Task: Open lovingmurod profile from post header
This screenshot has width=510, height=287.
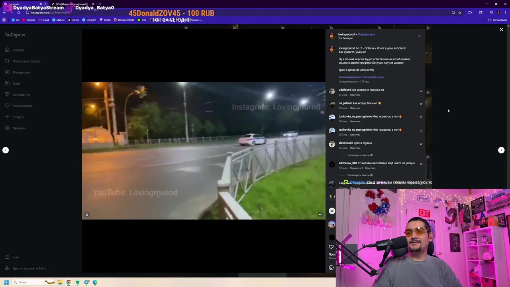Action: point(346,34)
